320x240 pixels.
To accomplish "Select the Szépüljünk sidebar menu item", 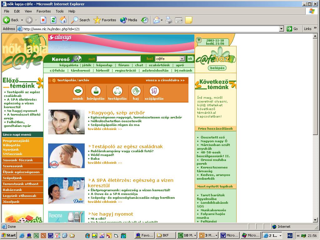I will 22,178.
